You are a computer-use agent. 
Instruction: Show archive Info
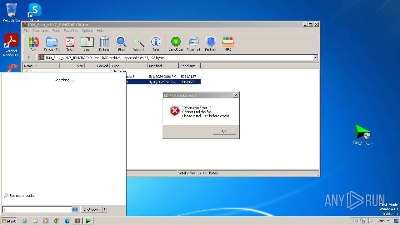tap(156, 44)
